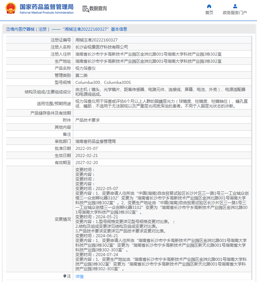Viewport: 257px width, 282px height.
Task: Click the bulb icon next to 注
Action: click(x=65, y=276)
